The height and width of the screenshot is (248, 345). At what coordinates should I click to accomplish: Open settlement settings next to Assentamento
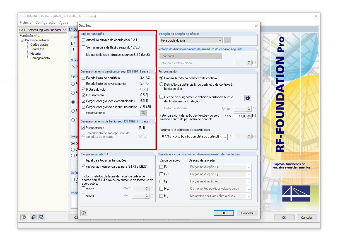pos(143,113)
